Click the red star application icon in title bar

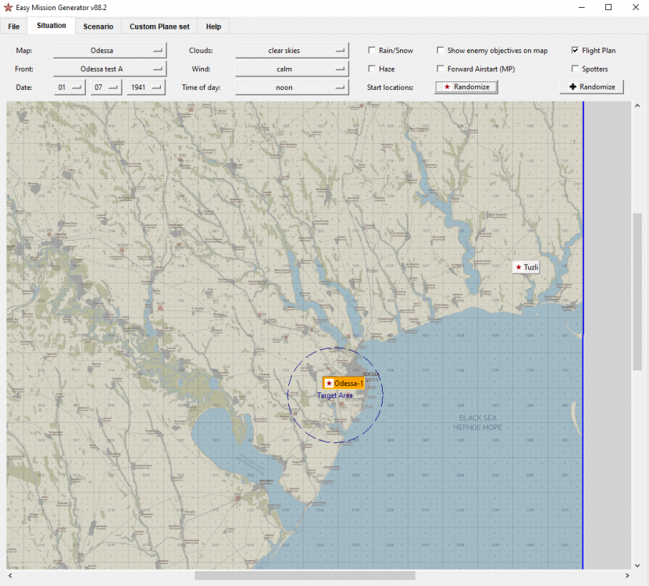tap(9, 7)
